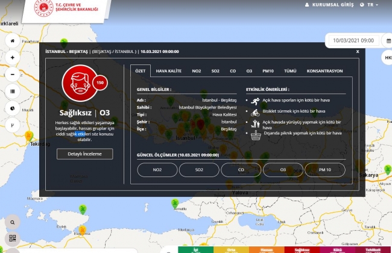392x253 pixels.
Task: Open the station list icon
Action: 13,91
